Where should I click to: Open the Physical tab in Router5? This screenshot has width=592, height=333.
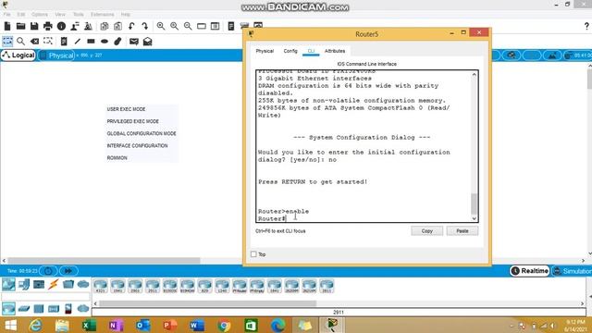click(x=265, y=51)
